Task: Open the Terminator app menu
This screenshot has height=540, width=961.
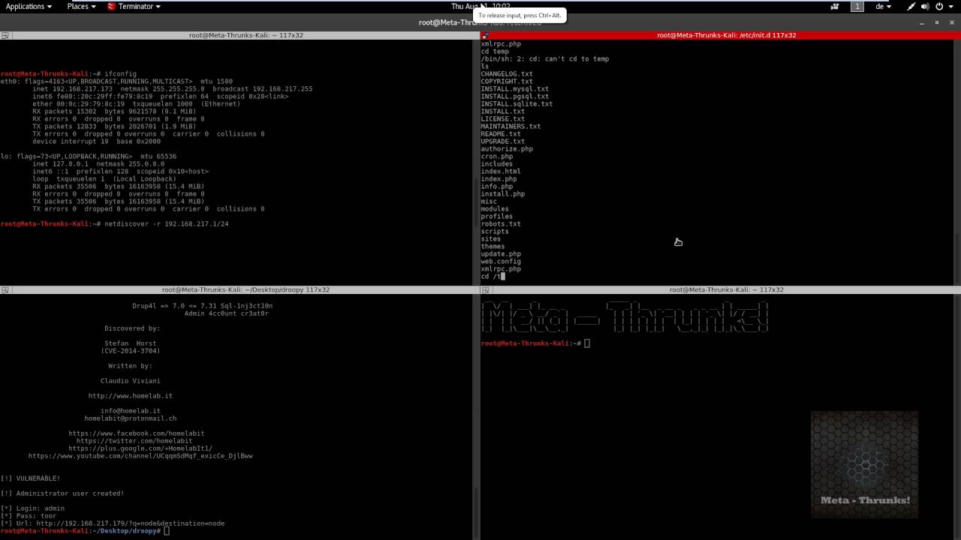Action: 134,6
